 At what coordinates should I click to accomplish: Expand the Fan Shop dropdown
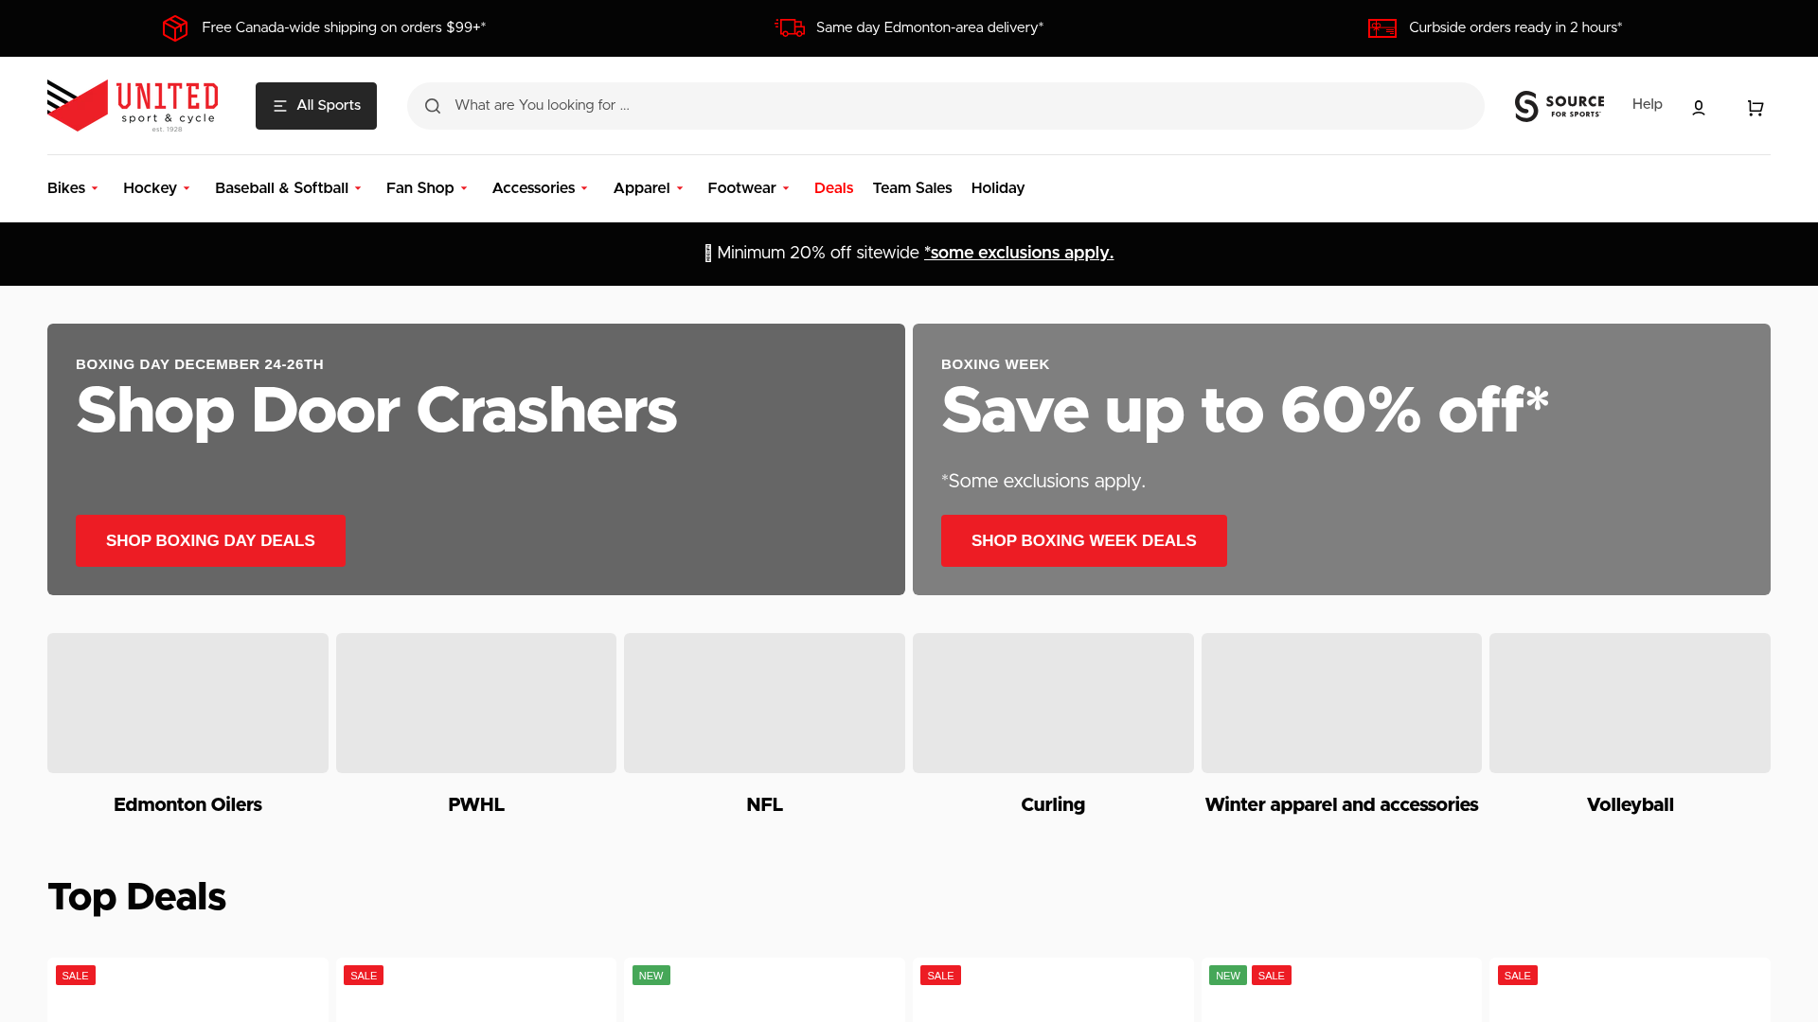[x=427, y=188]
